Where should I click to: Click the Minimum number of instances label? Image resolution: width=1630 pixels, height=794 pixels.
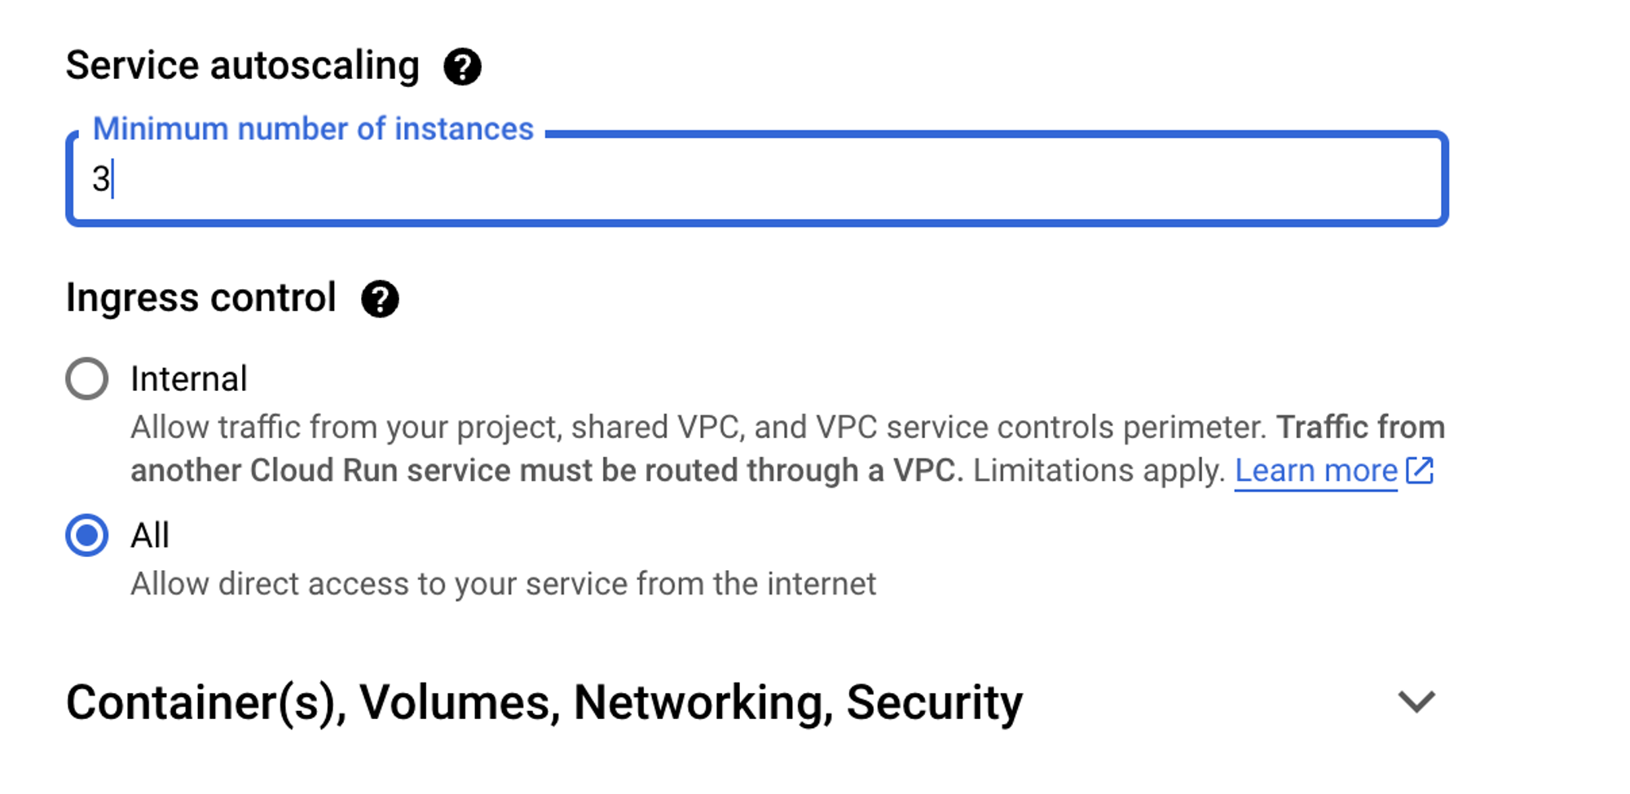tap(313, 129)
